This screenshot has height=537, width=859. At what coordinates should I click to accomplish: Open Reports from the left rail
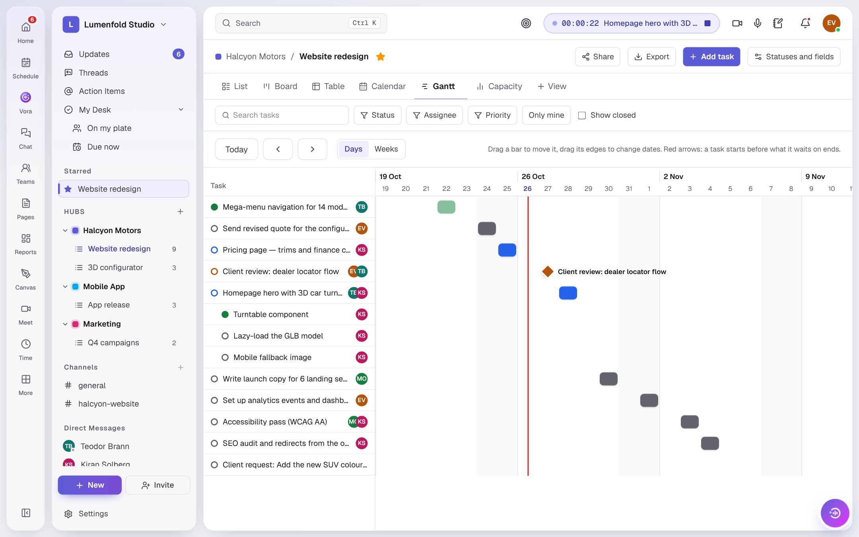coord(25,243)
